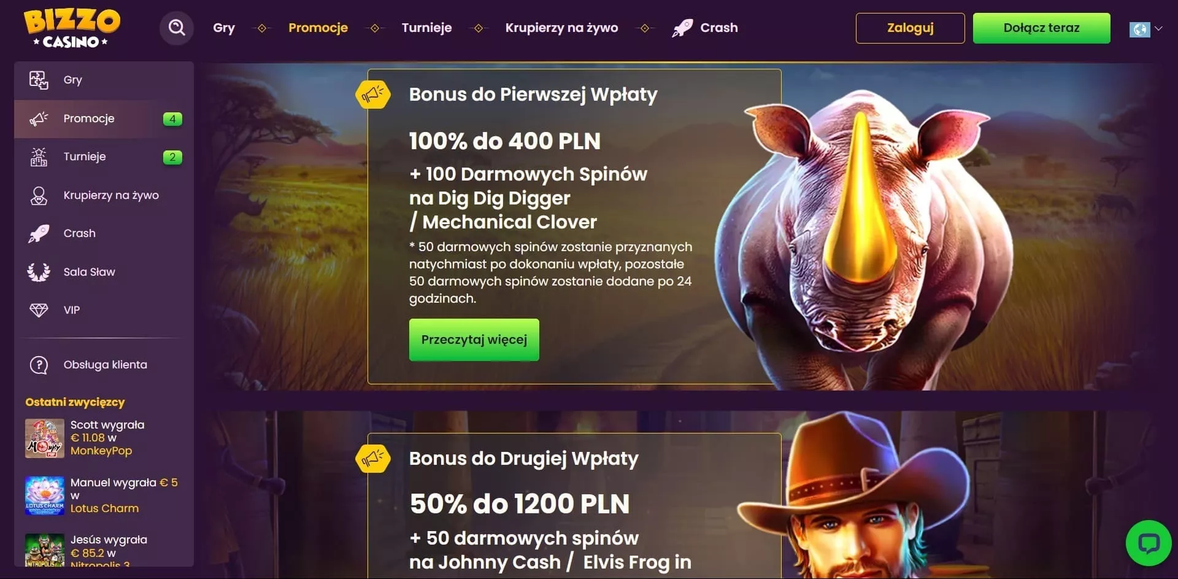1178x579 pixels.
Task: Open the MonkeyPop game link
Action: coord(101,451)
